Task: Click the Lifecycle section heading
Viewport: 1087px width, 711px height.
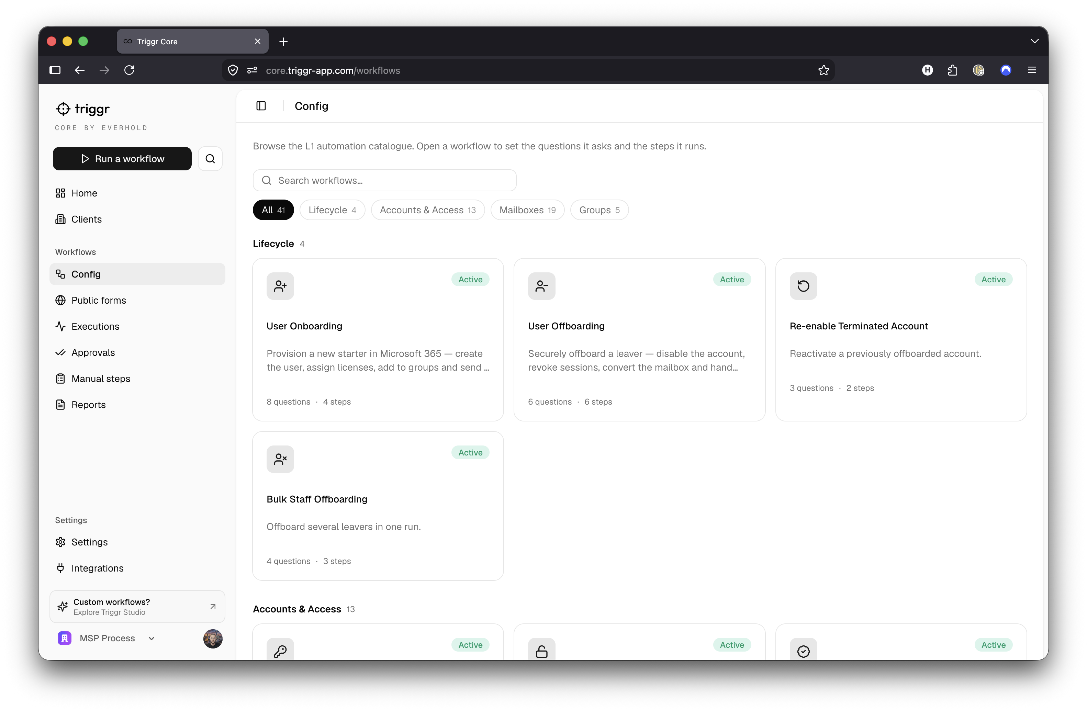Action: click(273, 244)
